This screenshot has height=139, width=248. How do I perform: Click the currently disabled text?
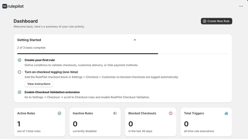tap(85, 131)
